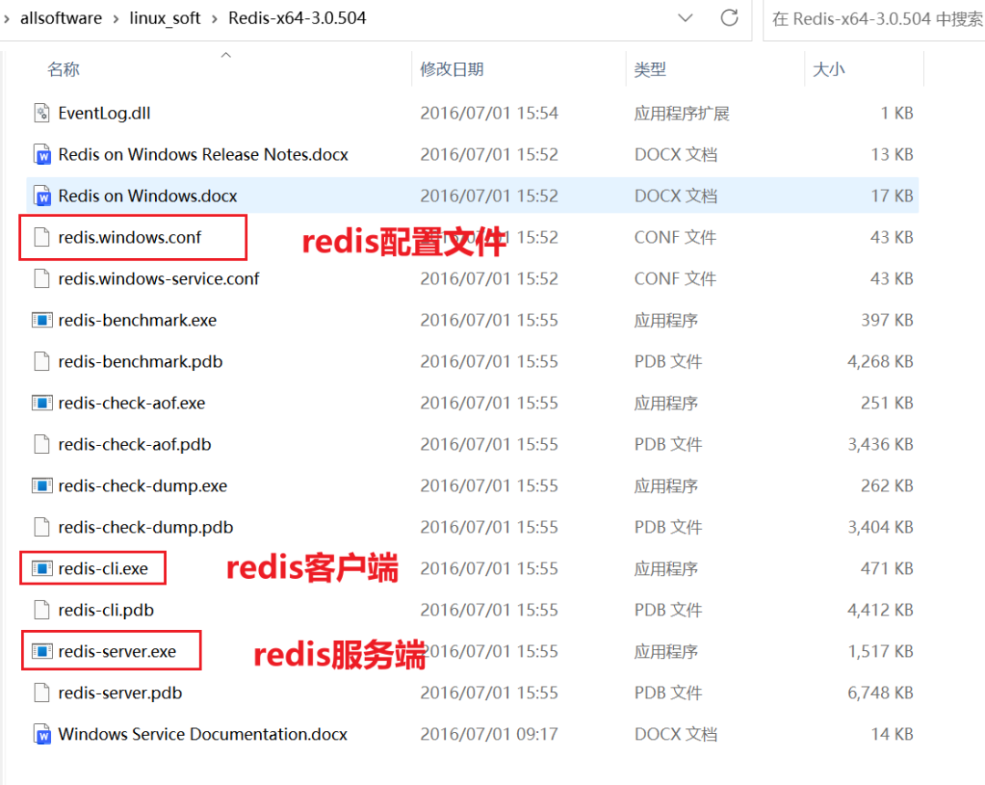Click the Windows Service Documentation.docx Word icon

click(41, 734)
